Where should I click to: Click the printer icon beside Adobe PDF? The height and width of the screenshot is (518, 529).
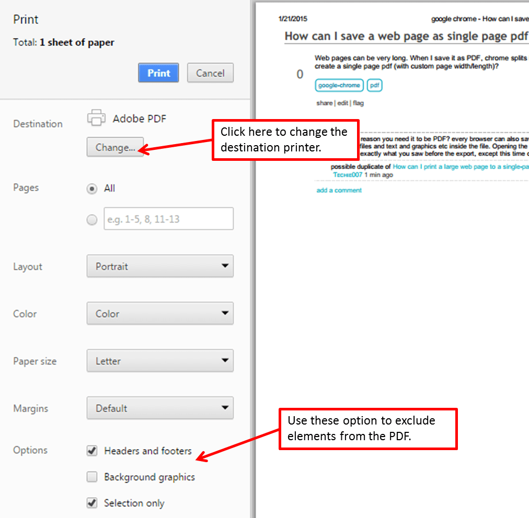click(96, 118)
